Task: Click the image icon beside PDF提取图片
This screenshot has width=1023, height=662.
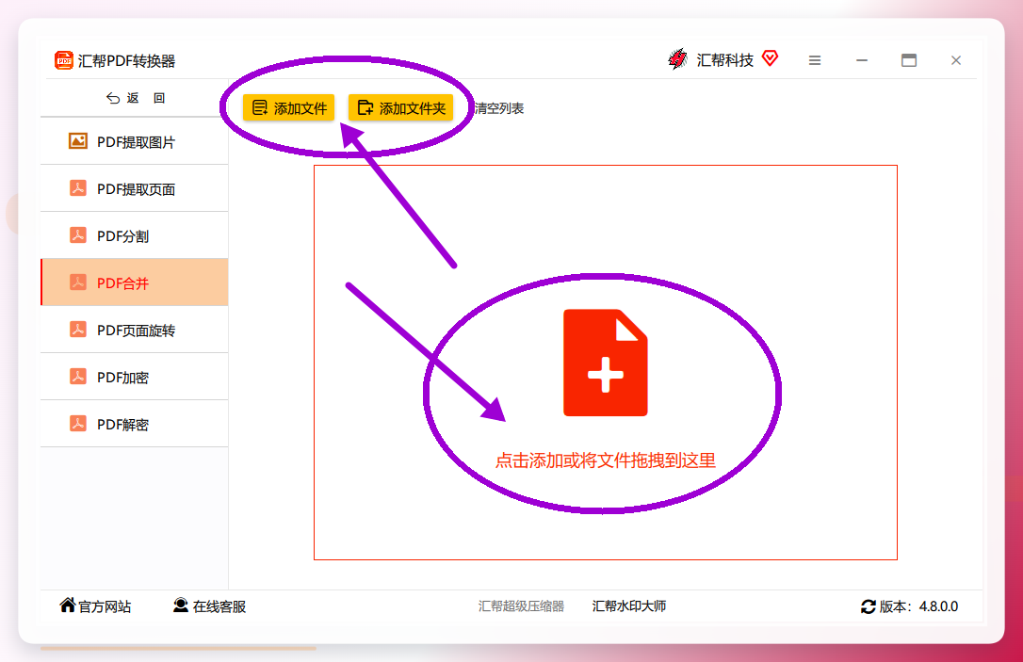Action: 78,141
